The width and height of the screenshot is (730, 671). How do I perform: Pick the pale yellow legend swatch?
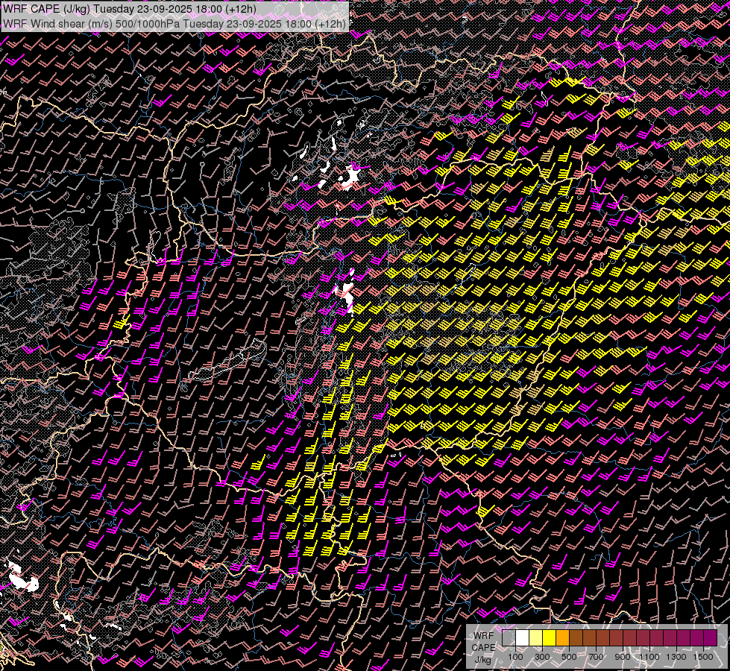[536, 638]
